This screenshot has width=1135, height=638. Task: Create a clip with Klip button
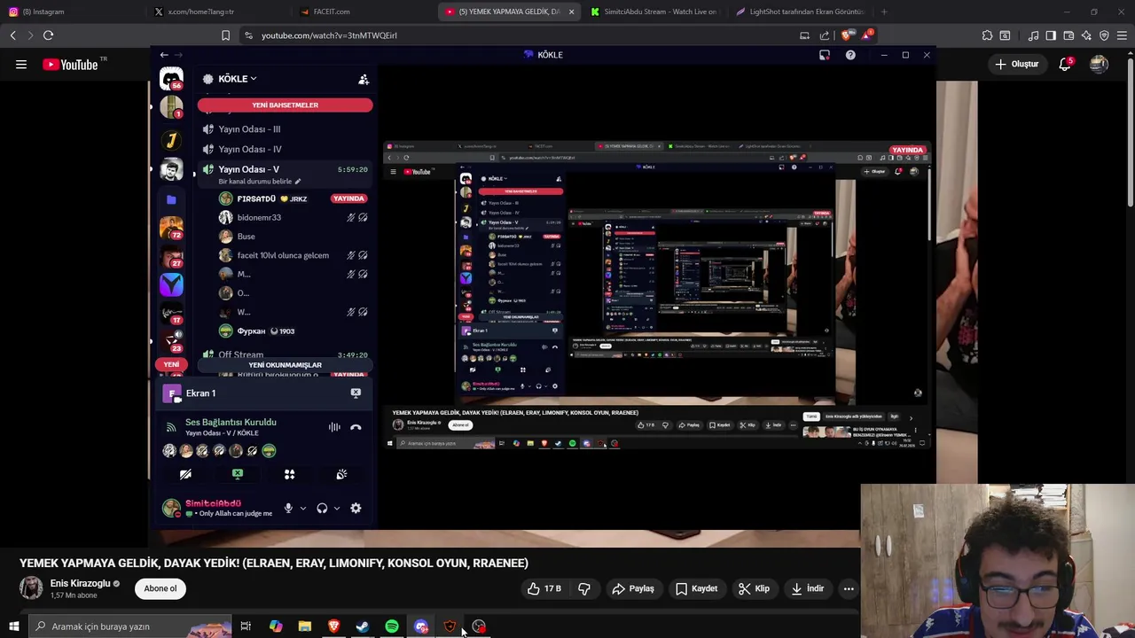[x=754, y=588]
